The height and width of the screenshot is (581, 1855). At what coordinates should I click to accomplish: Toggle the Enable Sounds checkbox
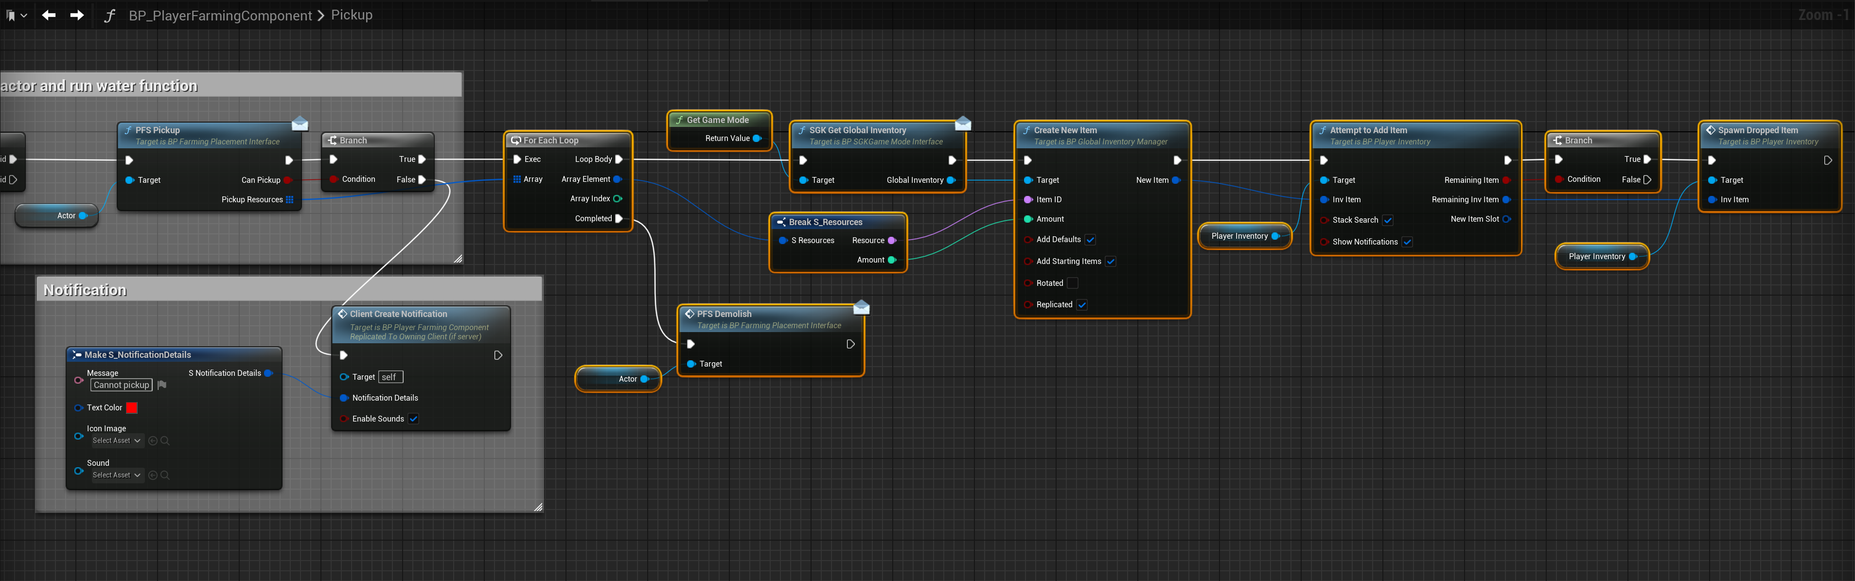[x=413, y=419]
